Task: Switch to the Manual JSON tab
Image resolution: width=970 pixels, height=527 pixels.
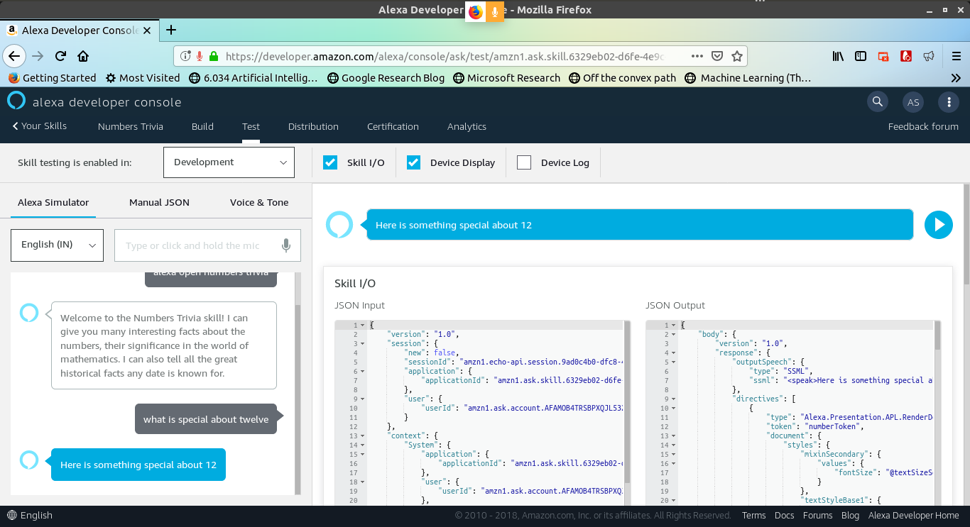Action: pyautogui.click(x=159, y=202)
